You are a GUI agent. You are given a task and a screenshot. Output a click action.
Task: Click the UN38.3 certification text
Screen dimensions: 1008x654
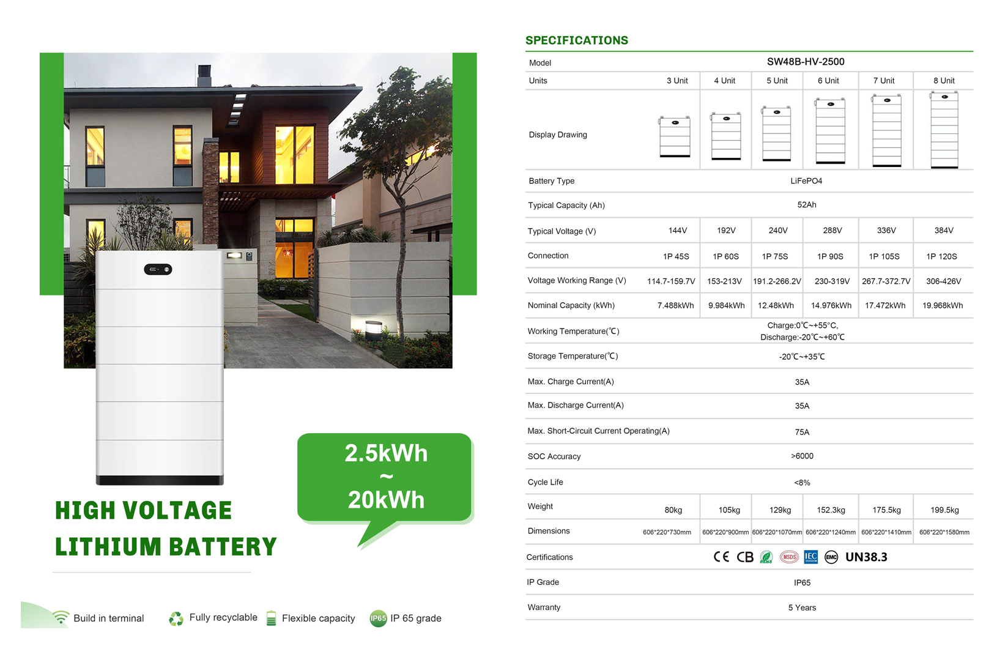tap(866, 557)
